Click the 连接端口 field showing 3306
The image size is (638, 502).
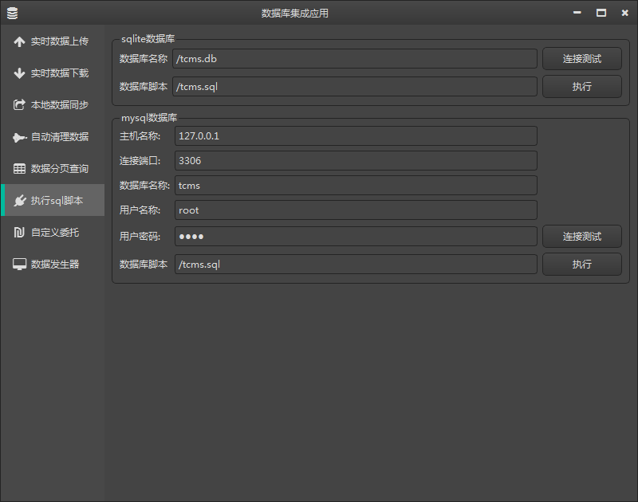click(x=356, y=160)
